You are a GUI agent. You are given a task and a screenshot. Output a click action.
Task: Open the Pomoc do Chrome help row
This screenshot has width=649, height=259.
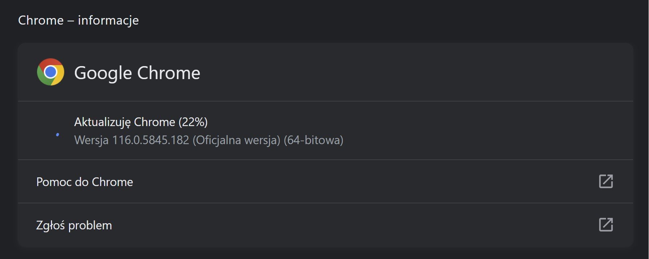[325, 181]
